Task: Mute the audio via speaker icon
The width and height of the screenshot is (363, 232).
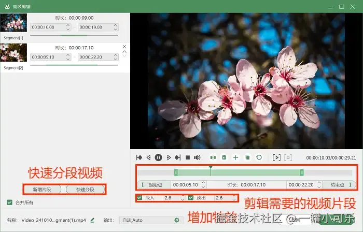Action: point(197,157)
